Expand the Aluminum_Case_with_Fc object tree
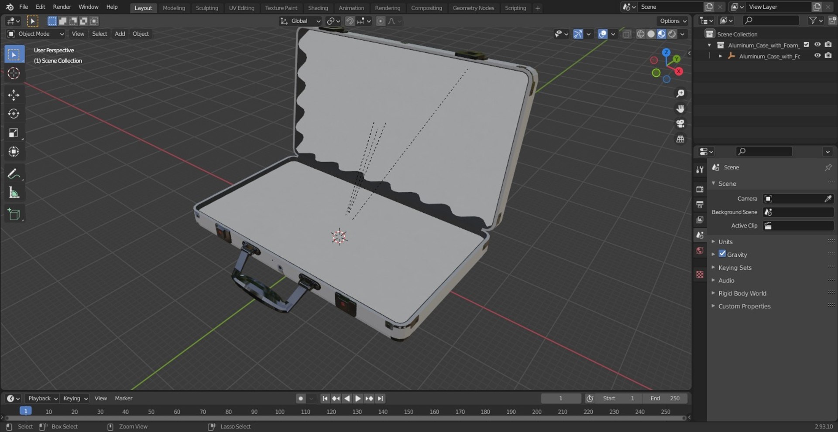Viewport: 838px width, 432px height. (720, 56)
